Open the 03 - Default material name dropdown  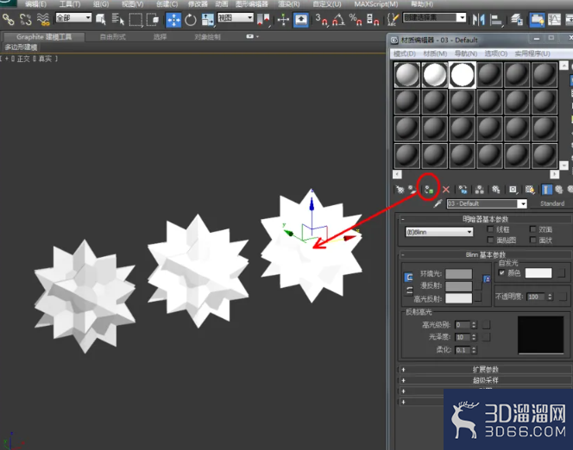click(x=487, y=203)
